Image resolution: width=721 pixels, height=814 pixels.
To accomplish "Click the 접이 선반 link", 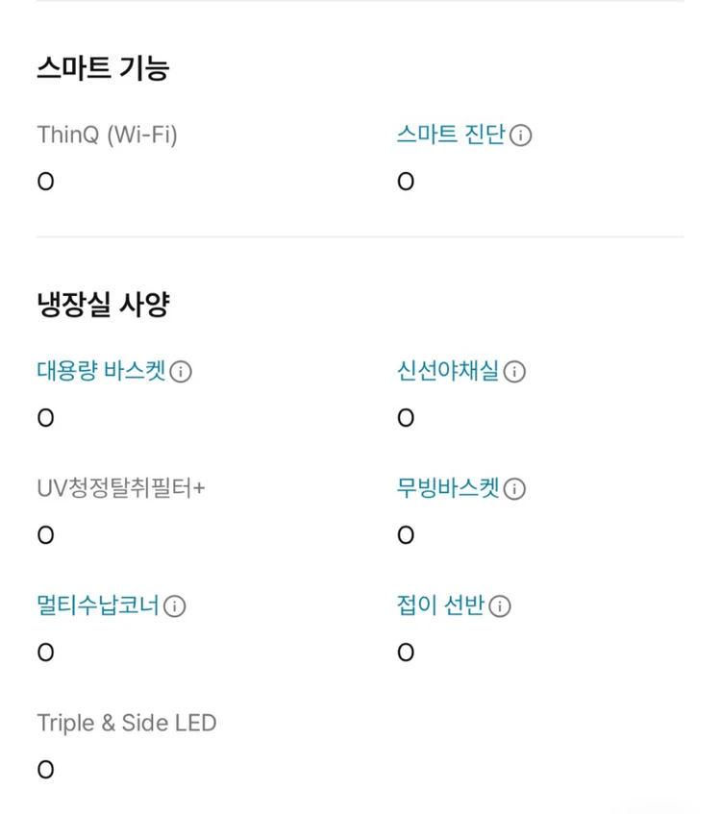I will (x=441, y=605).
